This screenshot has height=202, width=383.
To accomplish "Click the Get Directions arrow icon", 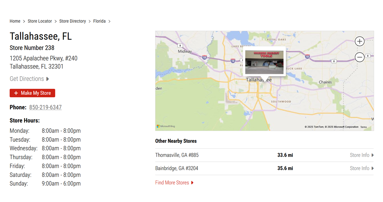I will 48,79.
